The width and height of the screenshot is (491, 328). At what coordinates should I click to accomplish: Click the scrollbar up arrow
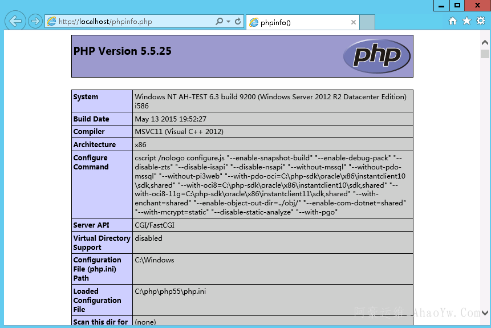(x=485, y=43)
